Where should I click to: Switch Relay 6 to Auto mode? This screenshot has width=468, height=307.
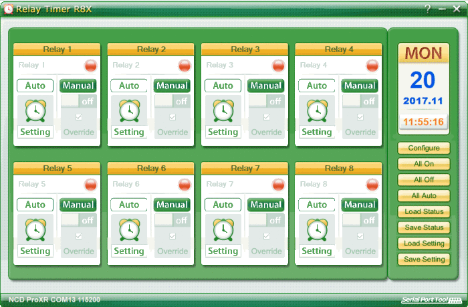tap(129, 205)
